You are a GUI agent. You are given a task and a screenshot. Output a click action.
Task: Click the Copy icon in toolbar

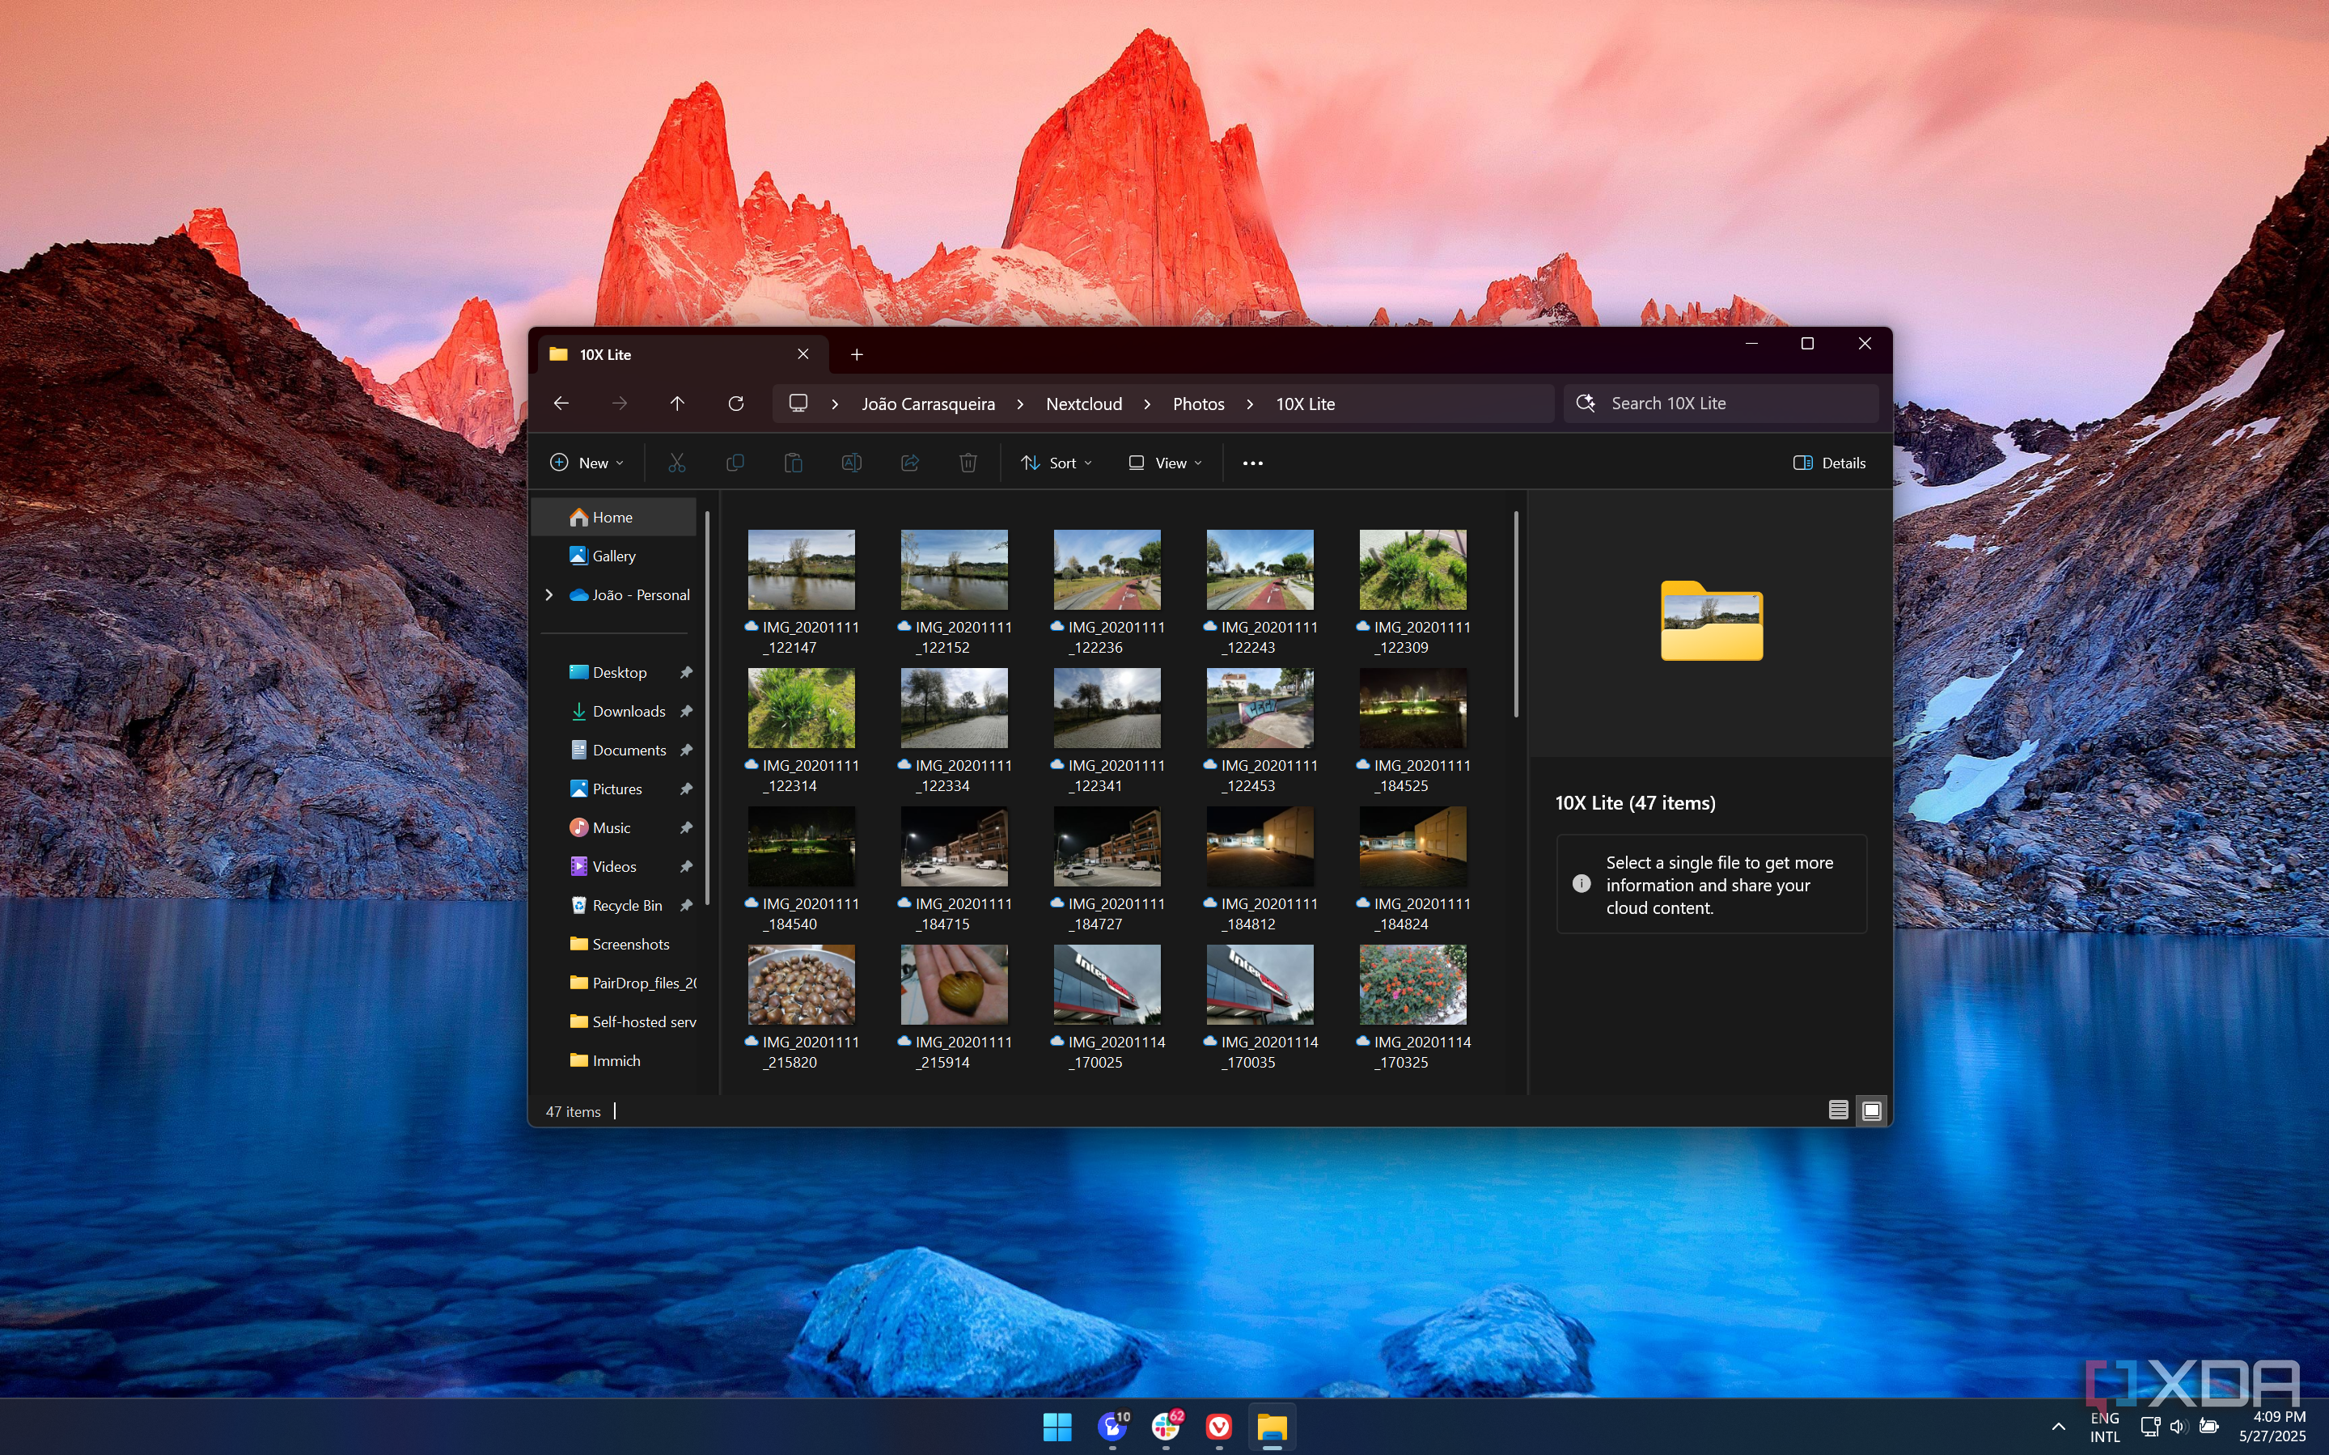[x=735, y=463]
